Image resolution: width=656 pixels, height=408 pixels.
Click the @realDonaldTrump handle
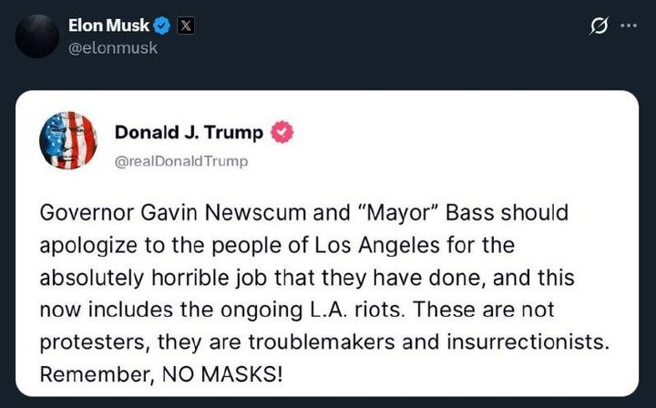[181, 161]
